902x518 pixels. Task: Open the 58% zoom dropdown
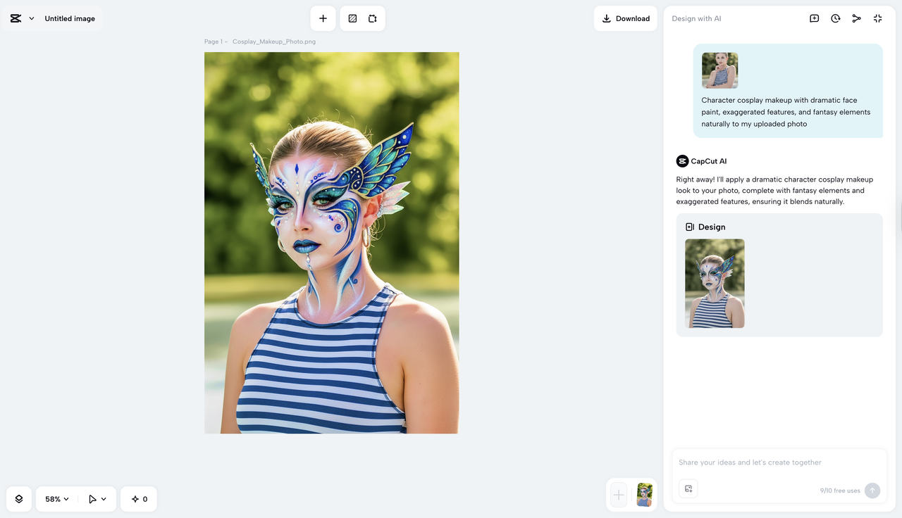pyautogui.click(x=57, y=499)
